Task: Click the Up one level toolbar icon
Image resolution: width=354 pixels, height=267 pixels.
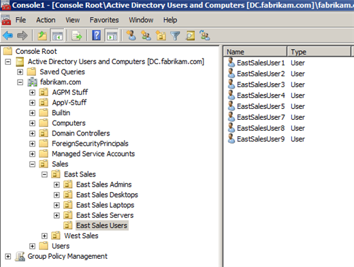Action: tap(42, 35)
